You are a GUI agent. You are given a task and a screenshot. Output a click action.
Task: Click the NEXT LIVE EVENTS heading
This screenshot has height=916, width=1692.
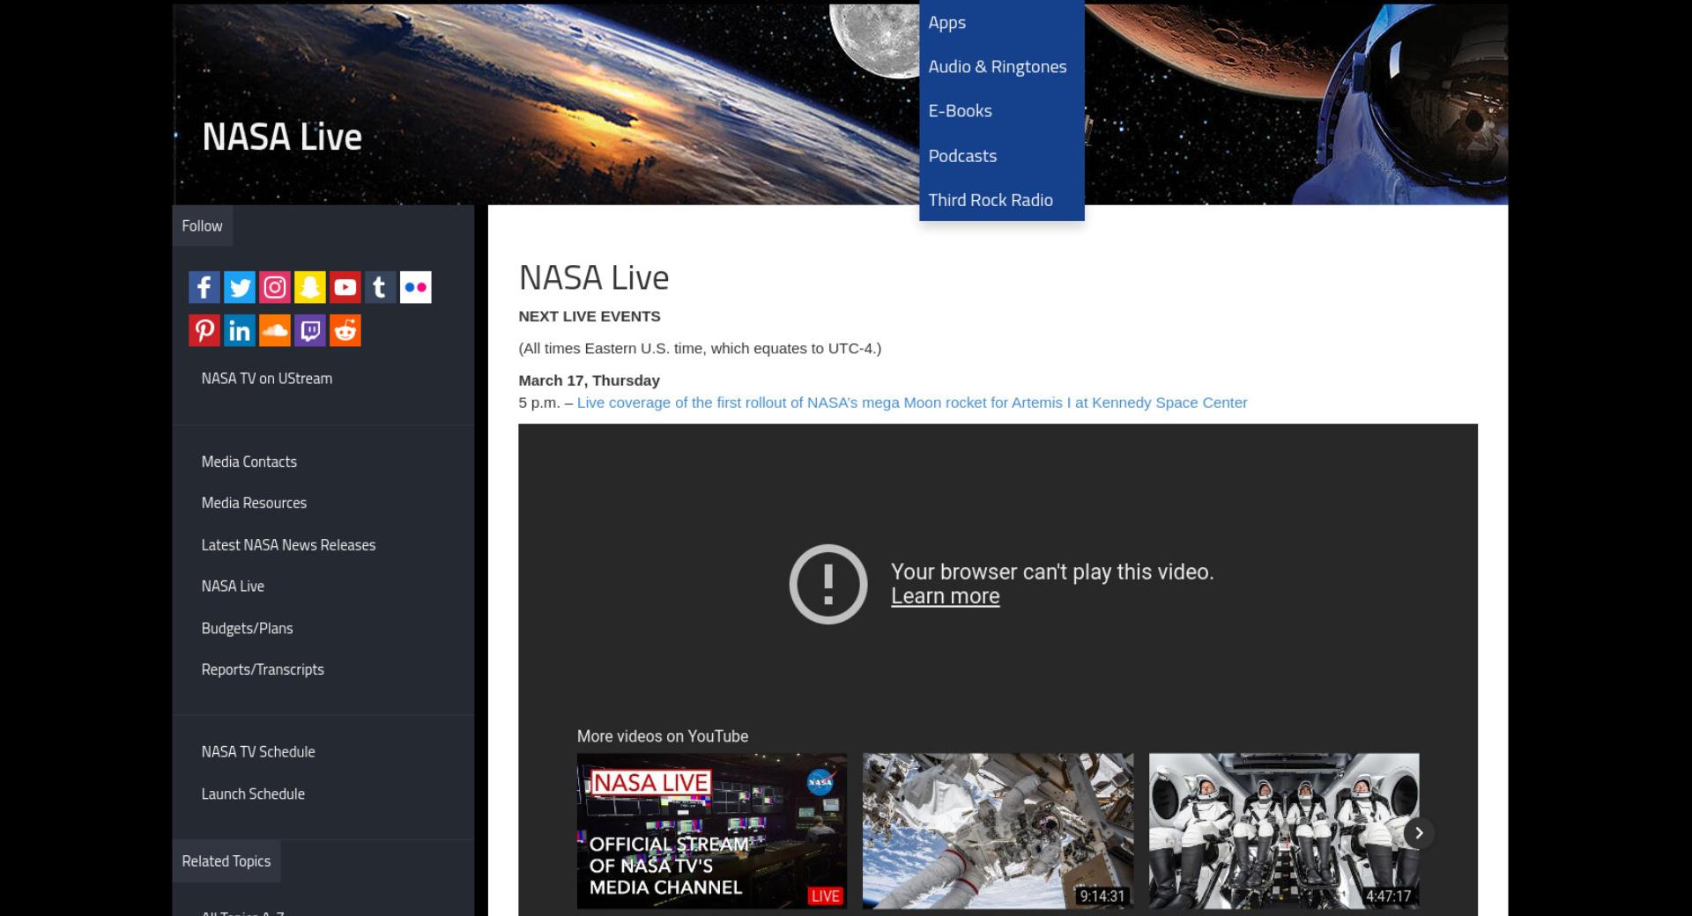pyautogui.click(x=589, y=316)
